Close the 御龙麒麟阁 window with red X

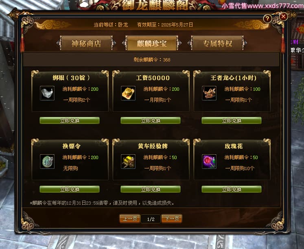click(x=283, y=16)
